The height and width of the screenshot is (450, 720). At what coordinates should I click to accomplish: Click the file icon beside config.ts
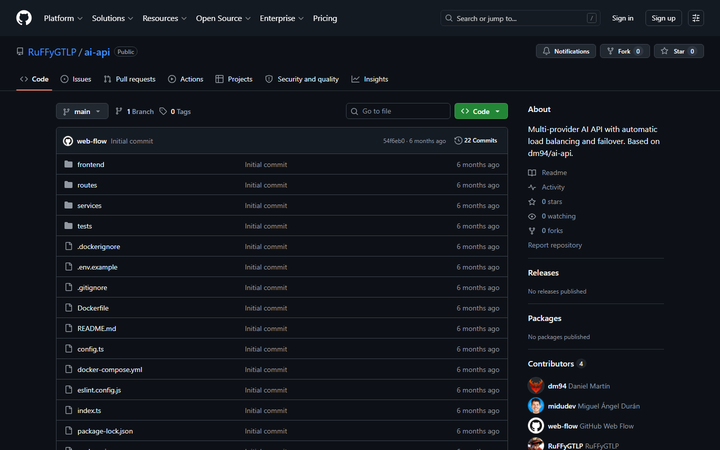click(x=68, y=349)
